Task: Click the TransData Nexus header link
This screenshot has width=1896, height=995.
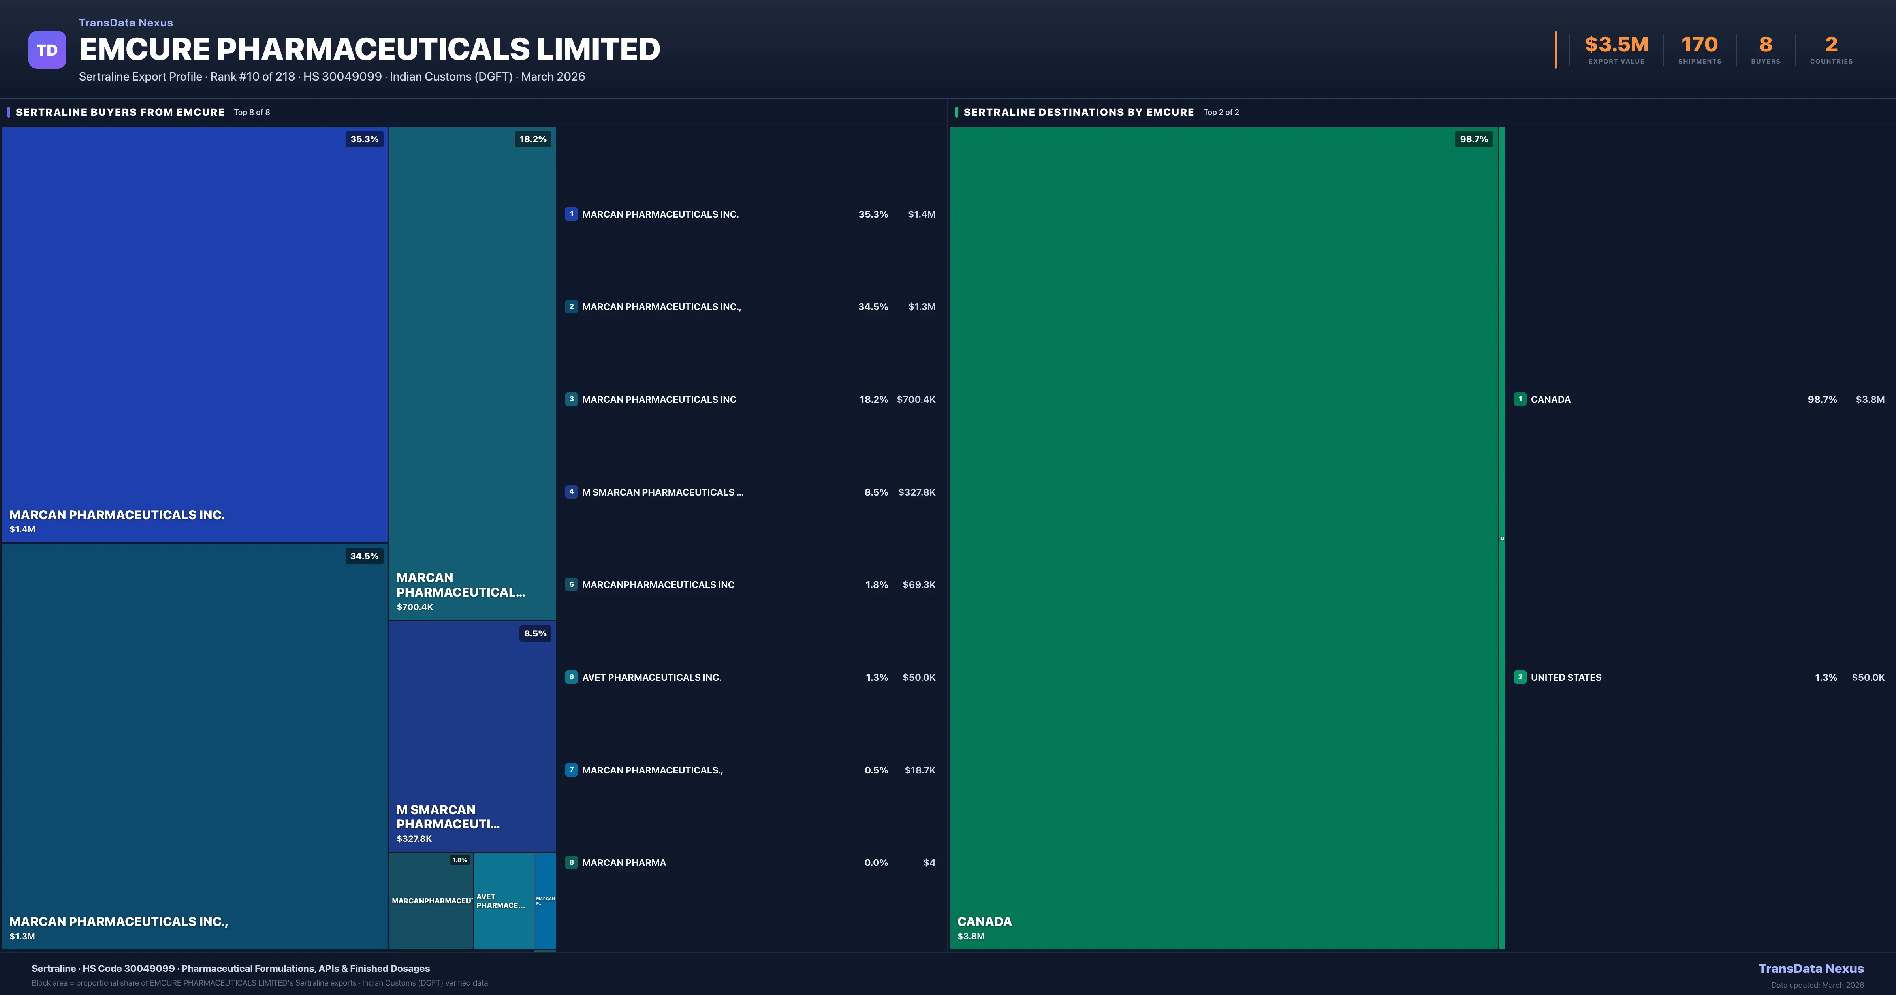Action: [x=126, y=23]
